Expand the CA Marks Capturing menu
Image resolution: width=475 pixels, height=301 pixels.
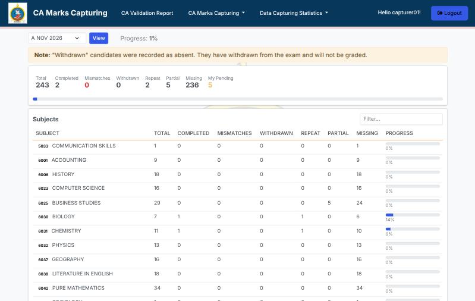pos(216,13)
